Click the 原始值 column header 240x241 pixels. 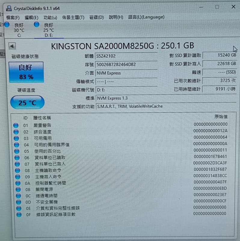click(x=220, y=117)
